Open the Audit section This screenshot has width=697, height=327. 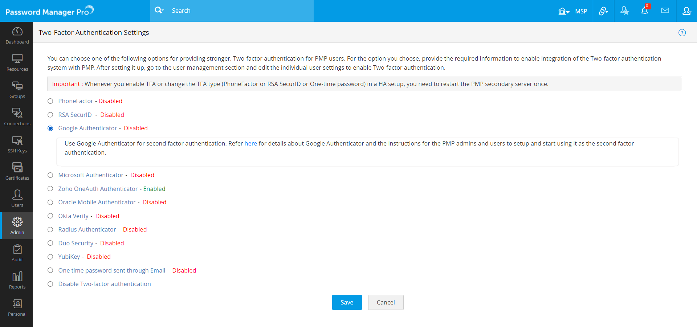click(x=17, y=253)
